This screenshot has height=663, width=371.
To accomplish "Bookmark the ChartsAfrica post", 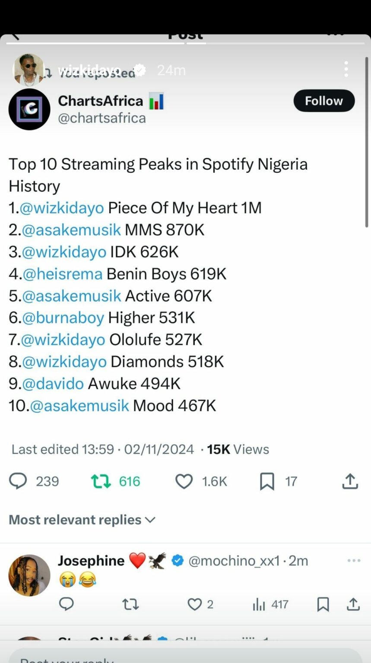I will tap(267, 481).
